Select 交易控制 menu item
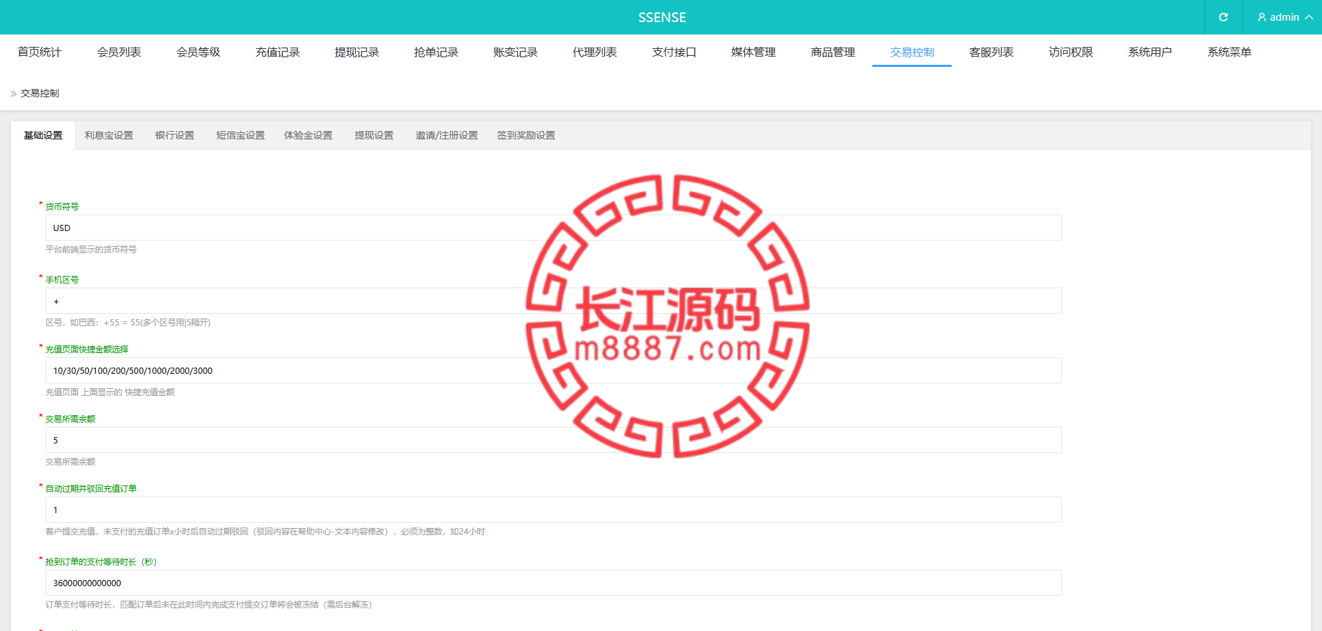Image resolution: width=1322 pixels, height=631 pixels. pos(912,52)
